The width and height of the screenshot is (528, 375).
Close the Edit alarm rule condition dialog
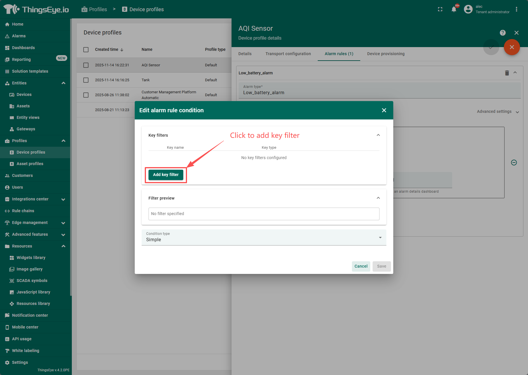(384, 110)
